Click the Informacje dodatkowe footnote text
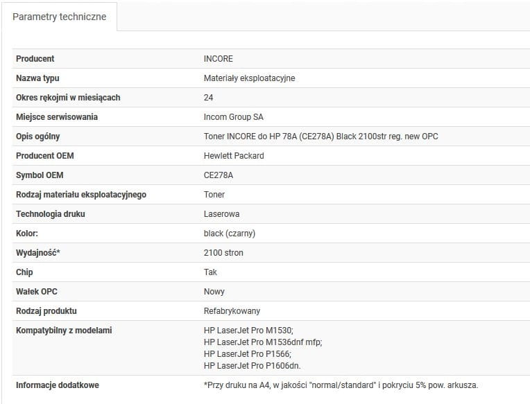 341,385
